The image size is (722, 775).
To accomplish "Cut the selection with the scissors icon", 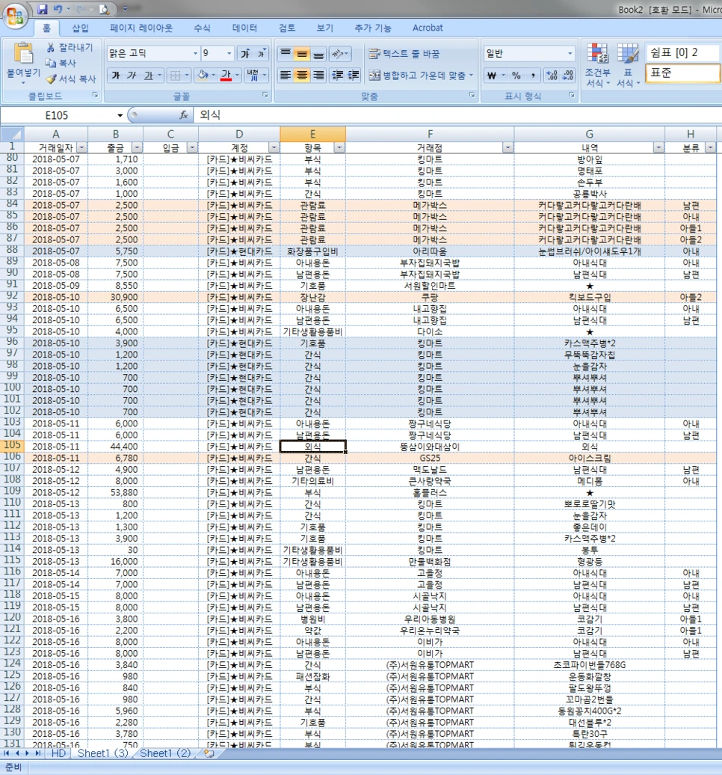I will [51, 47].
